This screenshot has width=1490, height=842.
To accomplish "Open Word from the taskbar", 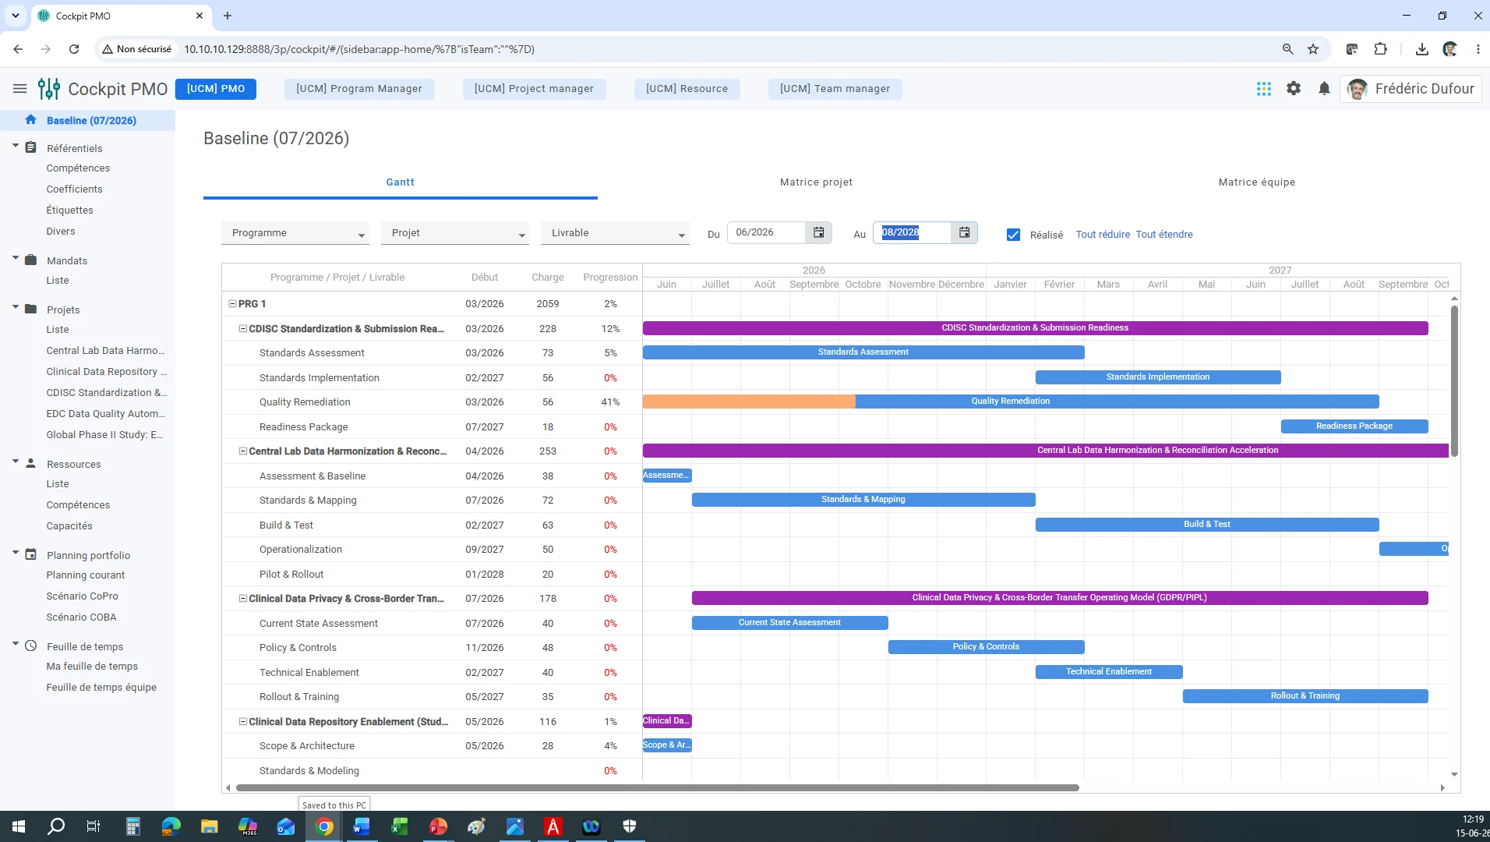I will point(362,826).
